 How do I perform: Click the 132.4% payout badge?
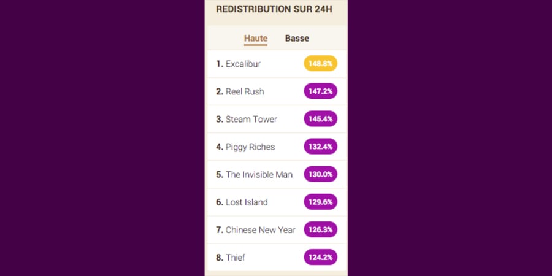(x=320, y=147)
